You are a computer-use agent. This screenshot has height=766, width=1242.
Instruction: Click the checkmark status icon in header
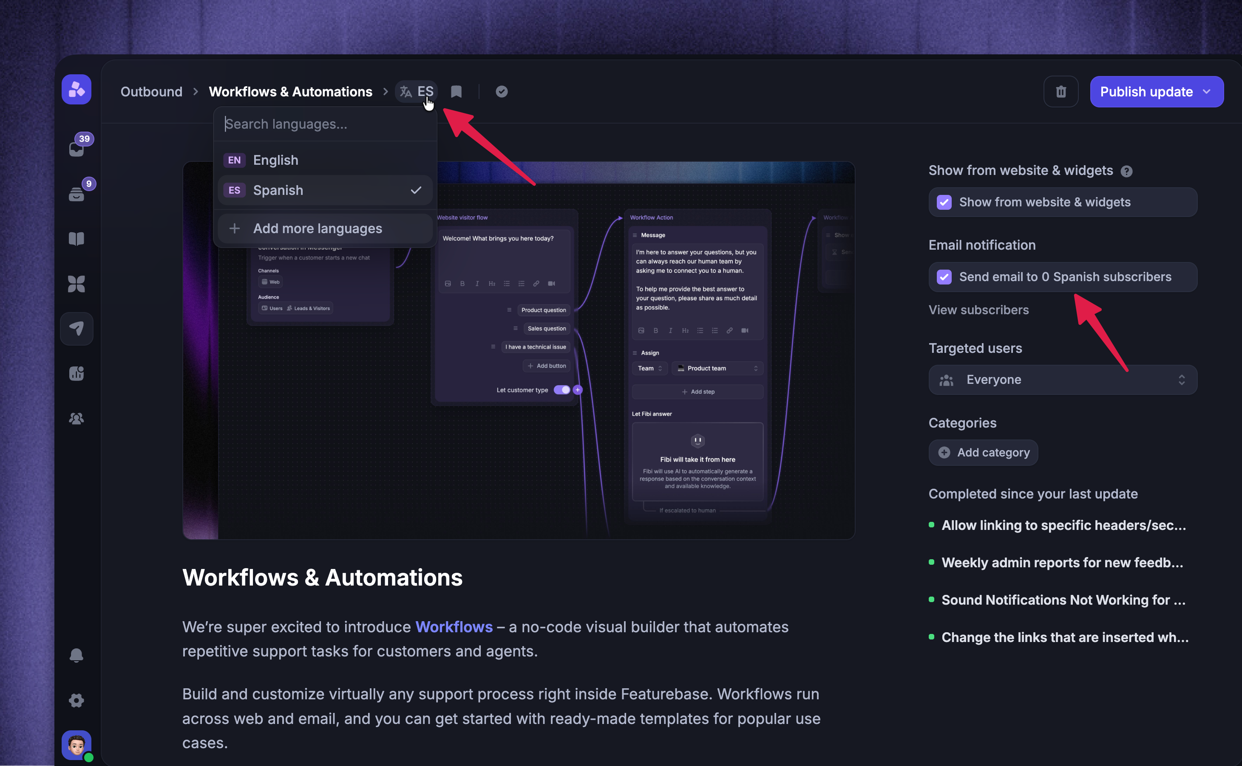(x=502, y=92)
